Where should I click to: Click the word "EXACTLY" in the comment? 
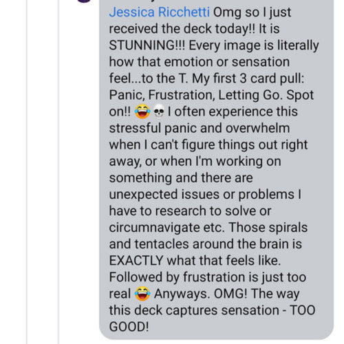[x=136, y=261]
